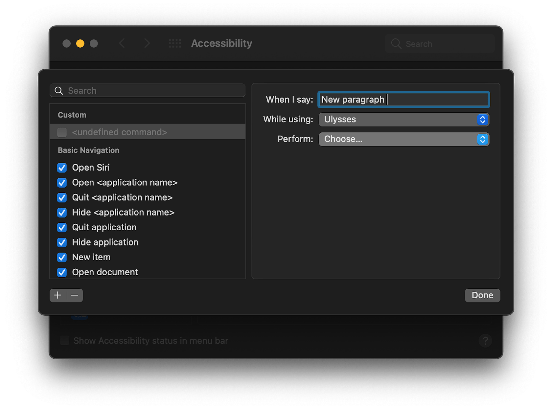
Task: Click the Open <application name> label
Action: point(125,182)
